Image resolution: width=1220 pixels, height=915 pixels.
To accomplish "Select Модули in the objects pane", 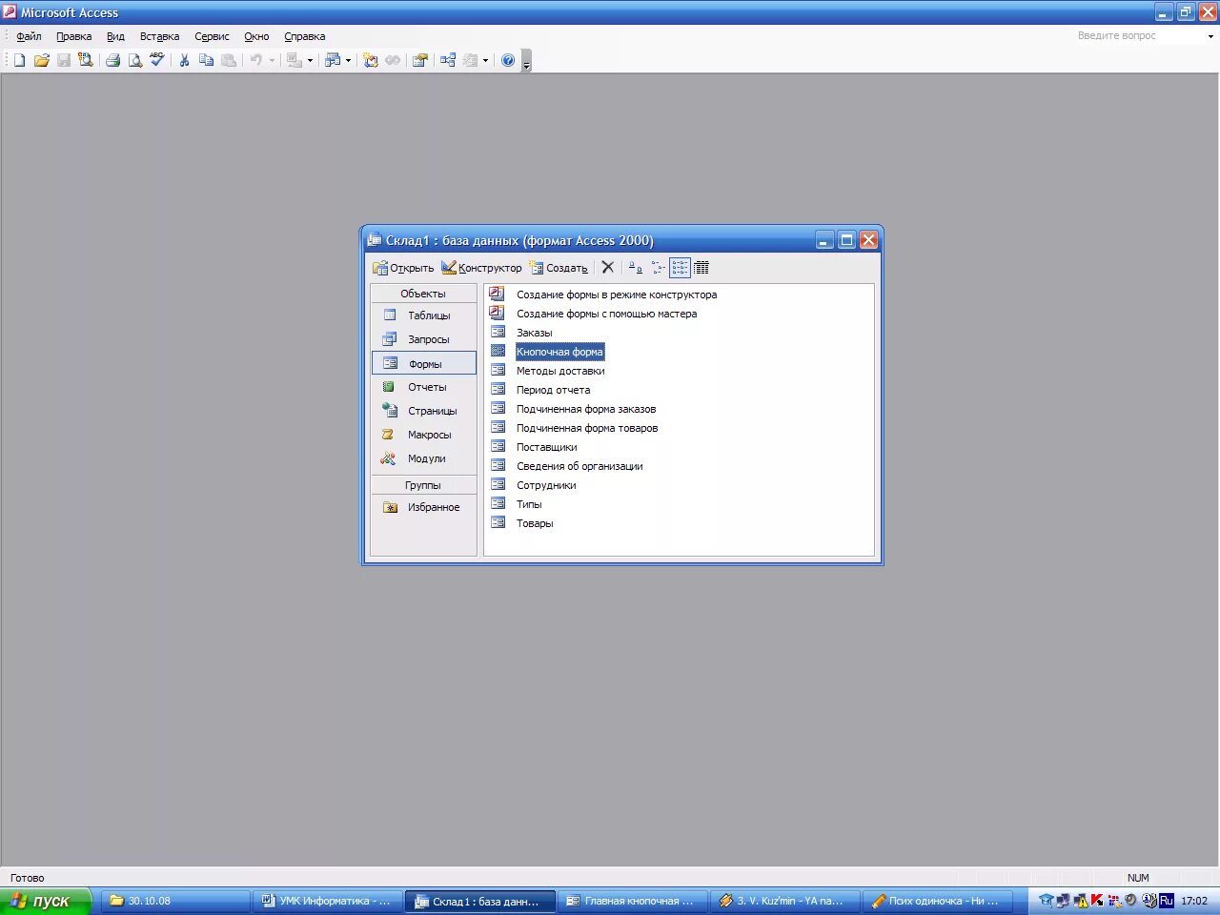I will pyautogui.click(x=423, y=458).
